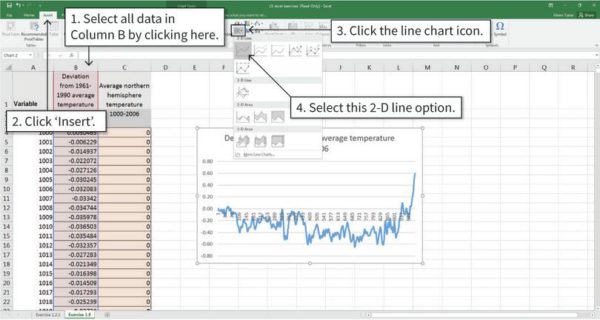Choose the 3-D 100% Stacked Area option
Screen dimensions: 600x320
pos(278,141)
